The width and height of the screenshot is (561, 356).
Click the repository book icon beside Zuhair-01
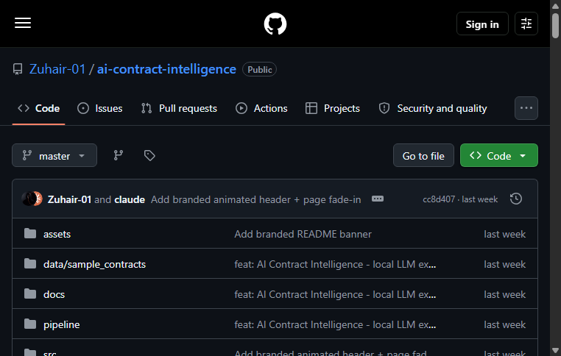[x=18, y=69]
